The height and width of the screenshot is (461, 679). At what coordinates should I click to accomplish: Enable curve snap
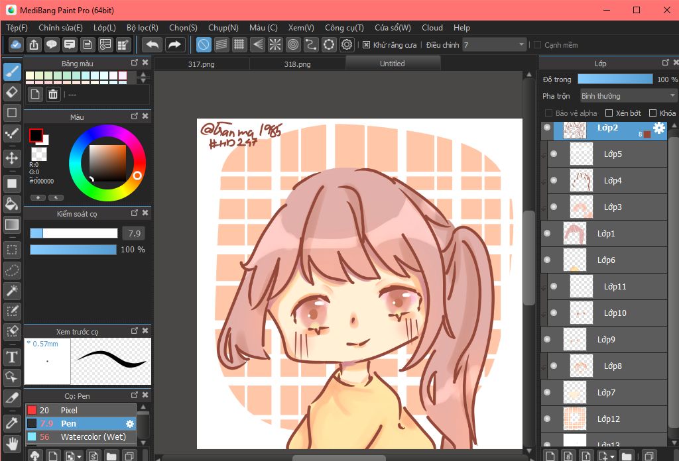(x=311, y=44)
